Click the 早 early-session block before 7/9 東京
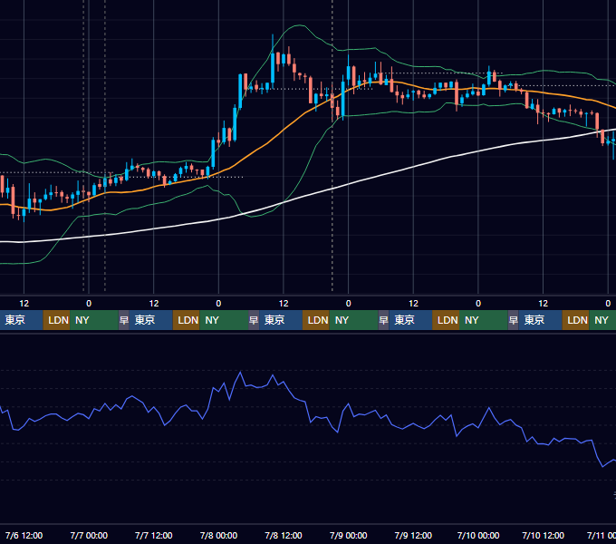 coord(383,320)
